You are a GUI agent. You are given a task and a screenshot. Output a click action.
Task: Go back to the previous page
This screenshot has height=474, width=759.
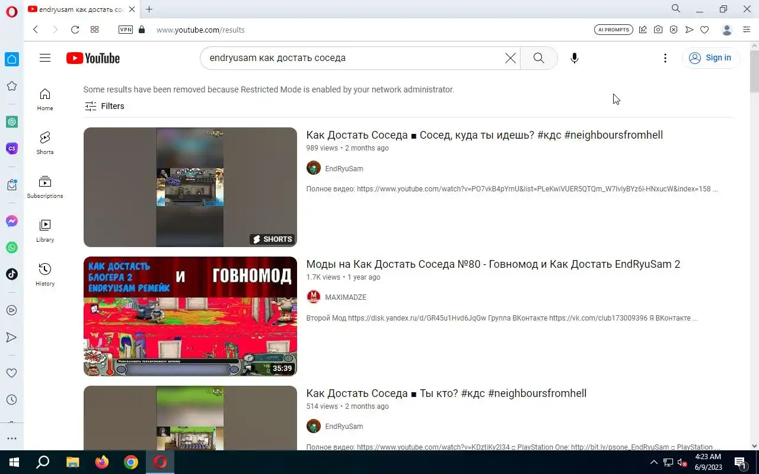coord(36,30)
